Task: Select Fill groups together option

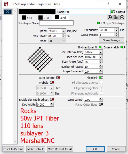Action: pos(101,88)
